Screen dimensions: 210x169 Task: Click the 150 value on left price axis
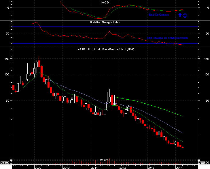pos(7,59)
